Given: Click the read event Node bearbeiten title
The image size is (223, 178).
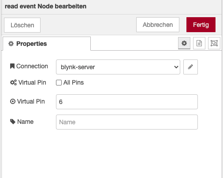Looking at the screenshot, I should 45,6.
